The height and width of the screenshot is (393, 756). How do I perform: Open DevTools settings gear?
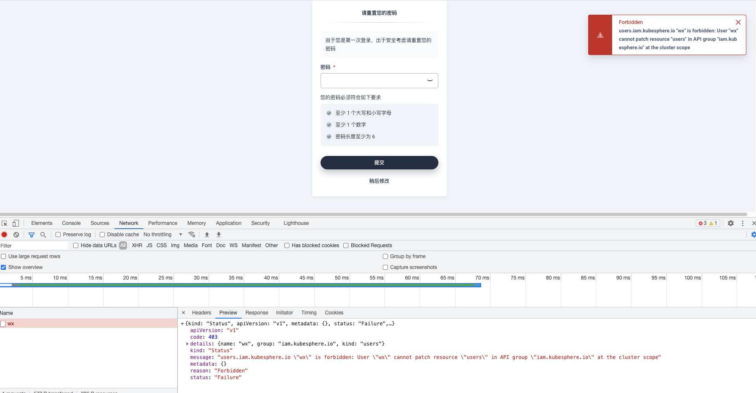731,223
